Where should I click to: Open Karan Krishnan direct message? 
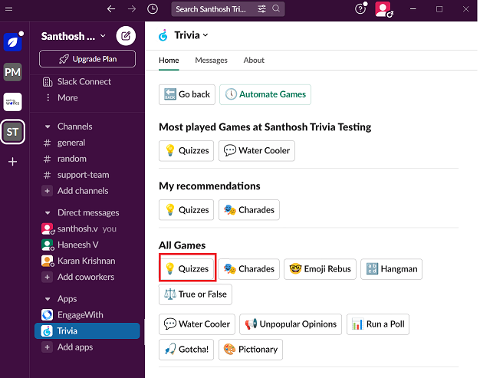pyautogui.click(x=87, y=261)
